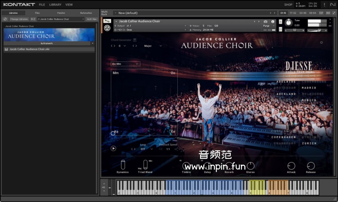The image size is (338, 202).
Task: Show rack slots 49-64
Action: pyautogui.click(x=312, y=13)
